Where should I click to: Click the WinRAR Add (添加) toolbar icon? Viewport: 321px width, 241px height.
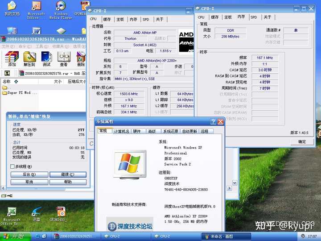[12, 58]
